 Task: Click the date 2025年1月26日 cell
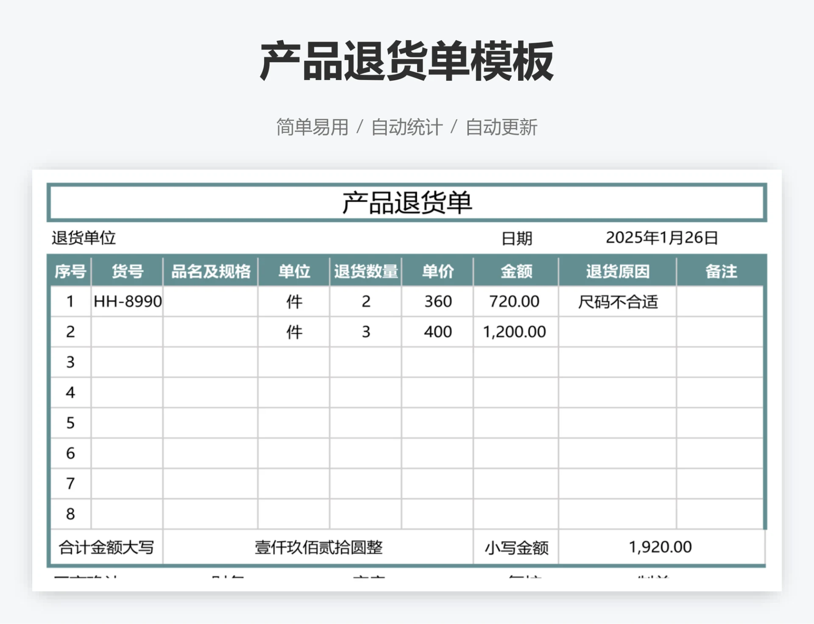tap(661, 238)
